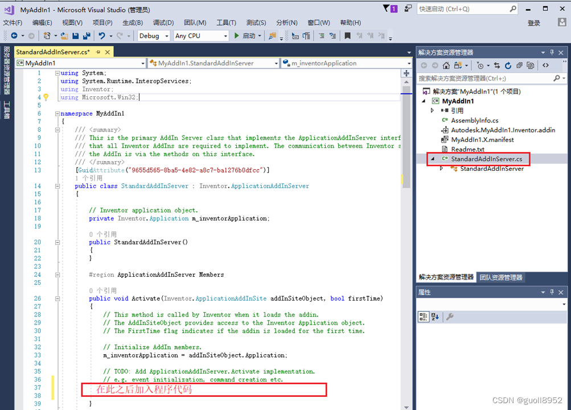571x410 pixels.
Task: Collapse the MyAddIn1 project node
Action: click(x=424, y=101)
